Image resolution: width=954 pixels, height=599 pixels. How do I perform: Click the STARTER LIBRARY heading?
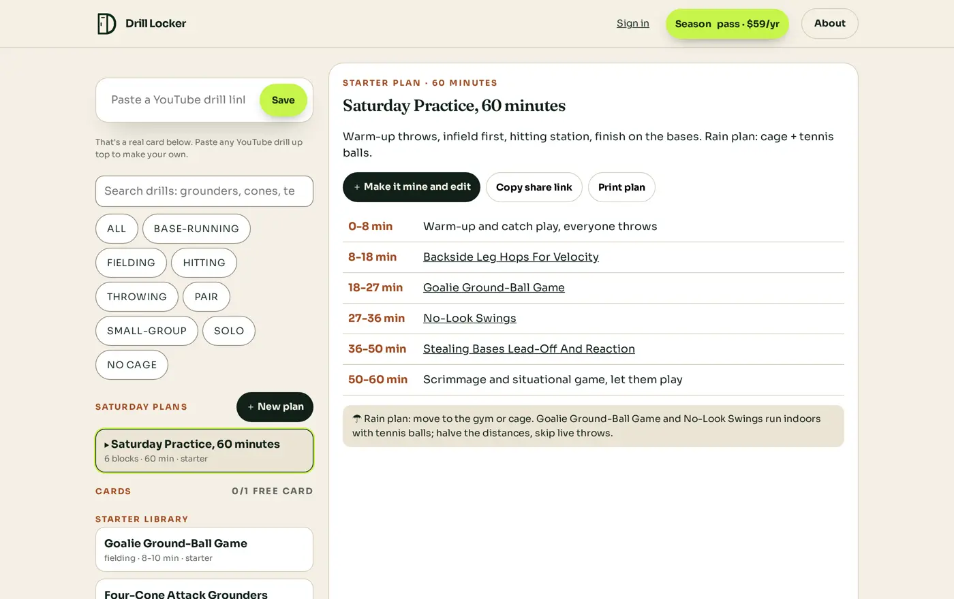click(x=142, y=519)
